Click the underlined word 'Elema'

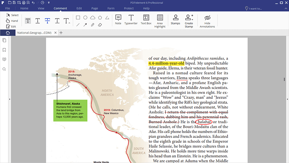tap(182, 78)
